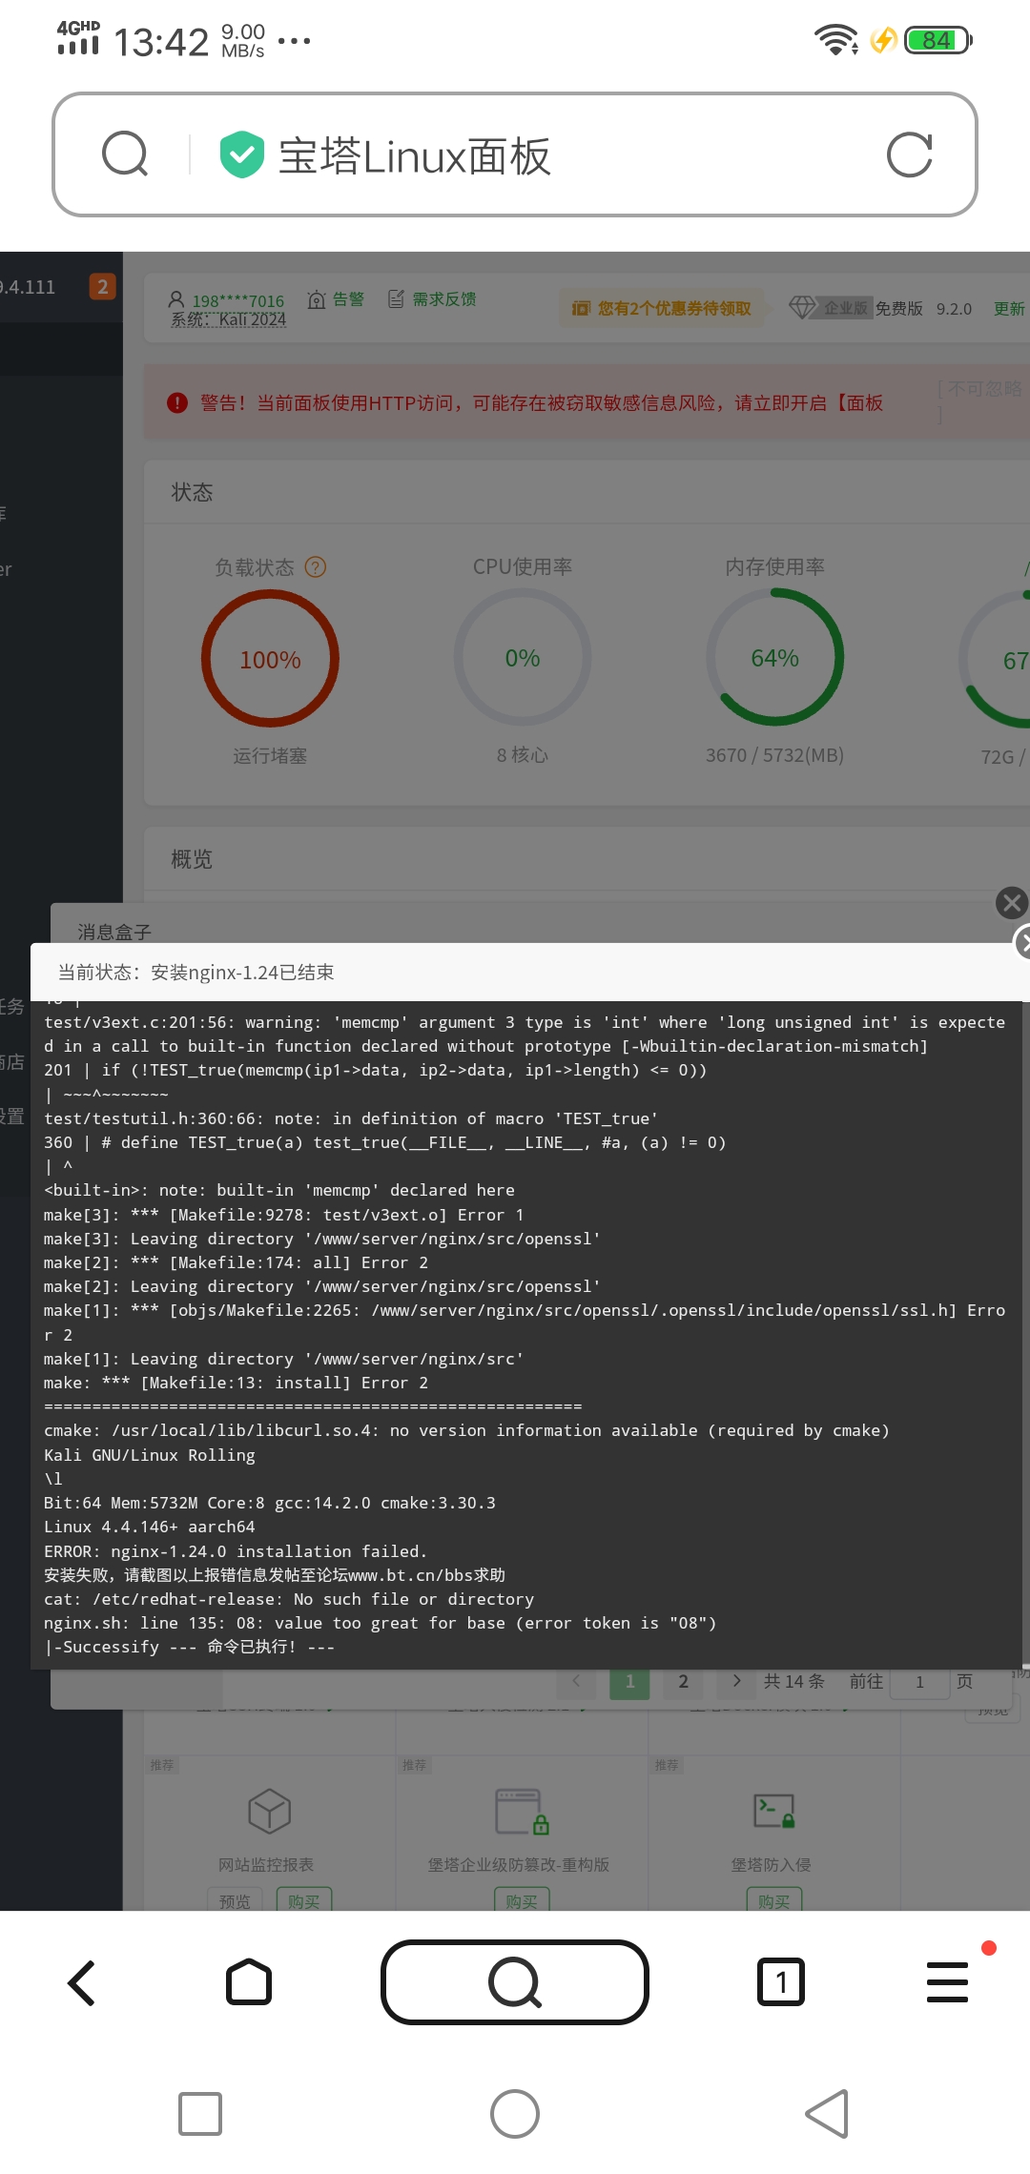Open the browser hamburger menu
The image size is (1030, 2174).
click(x=947, y=1982)
